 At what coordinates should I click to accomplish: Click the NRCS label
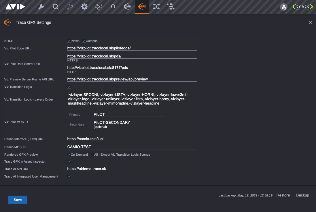(9, 41)
